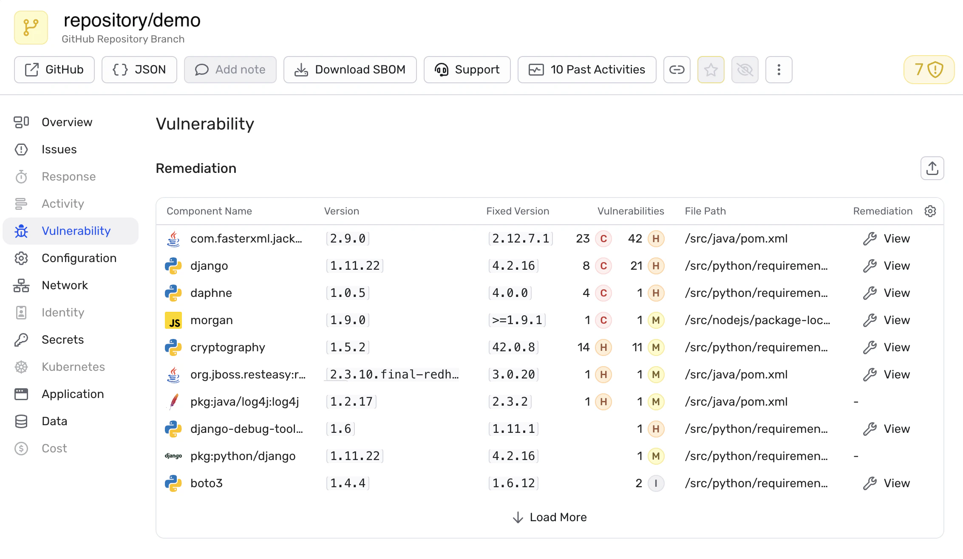This screenshot has width=963, height=559.
Task: Click the high badge showing 42
Action: pos(656,239)
